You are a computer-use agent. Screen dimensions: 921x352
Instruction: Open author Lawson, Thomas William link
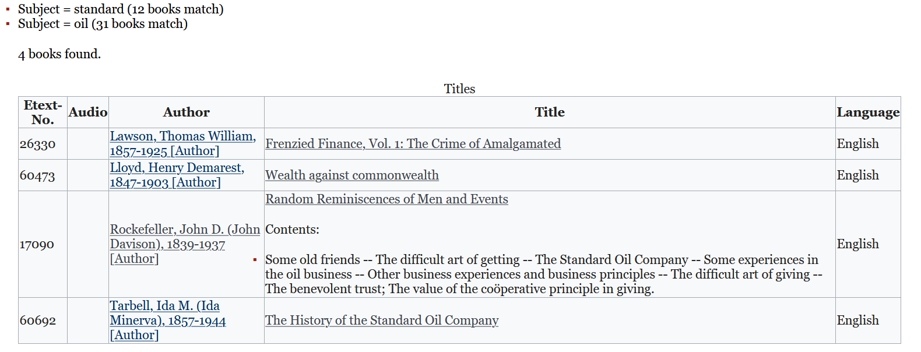pyautogui.click(x=183, y=143)
